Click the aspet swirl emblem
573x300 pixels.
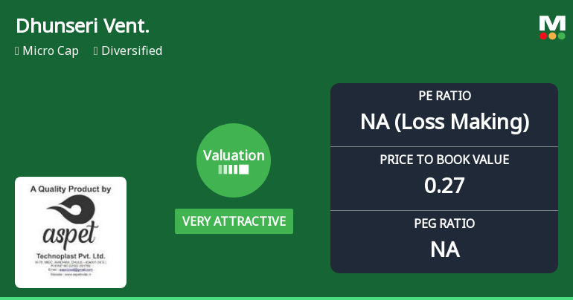pyautogui.click(x=71, y=210)
